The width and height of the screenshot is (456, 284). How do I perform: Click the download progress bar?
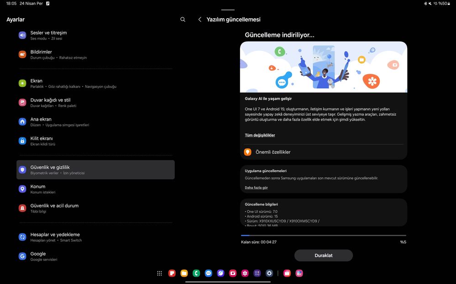pos(323,235)
